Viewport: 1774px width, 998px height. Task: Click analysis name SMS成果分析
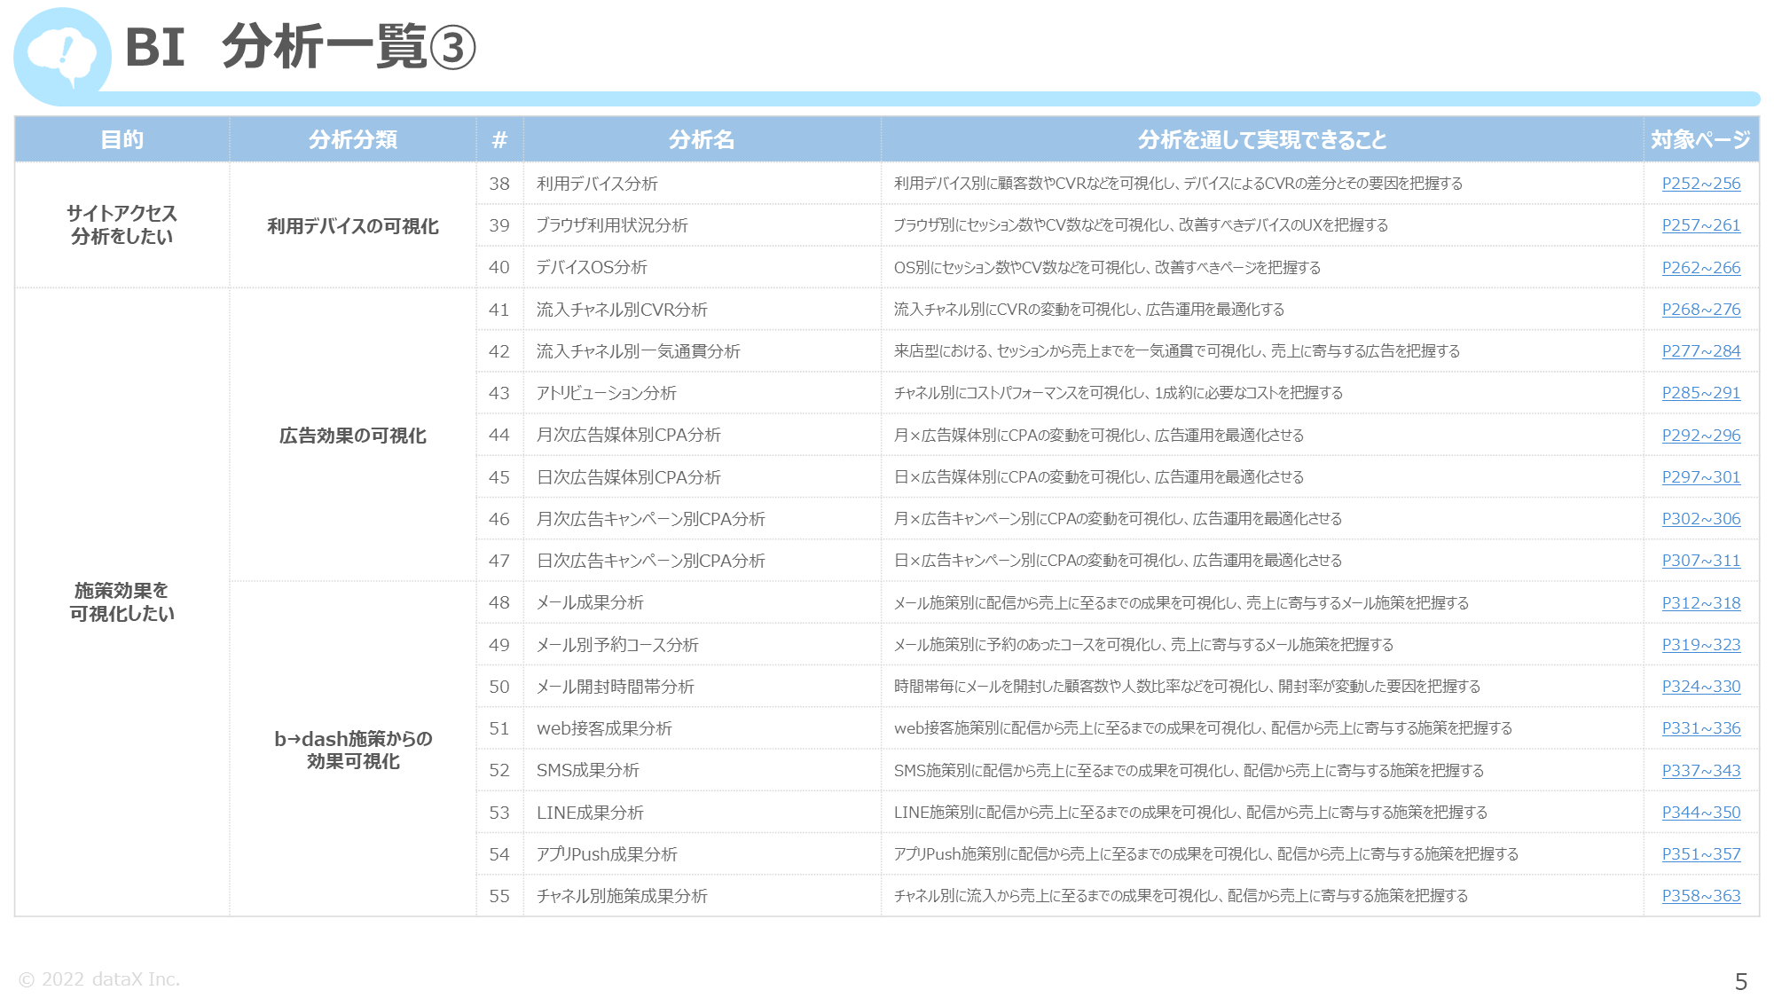(x=587, y=771)
